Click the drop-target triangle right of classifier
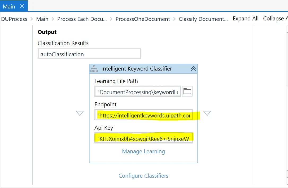Screen dimensions: 288x188 click(207, 113)
